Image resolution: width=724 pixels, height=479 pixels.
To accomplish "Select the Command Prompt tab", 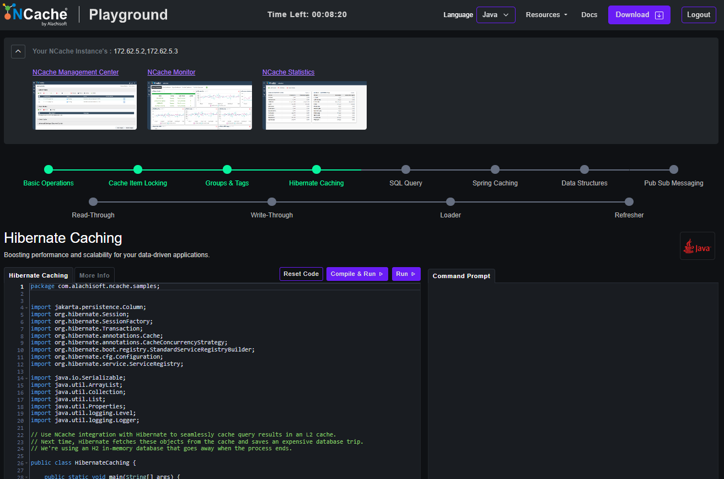I will (x=462, y=276).
